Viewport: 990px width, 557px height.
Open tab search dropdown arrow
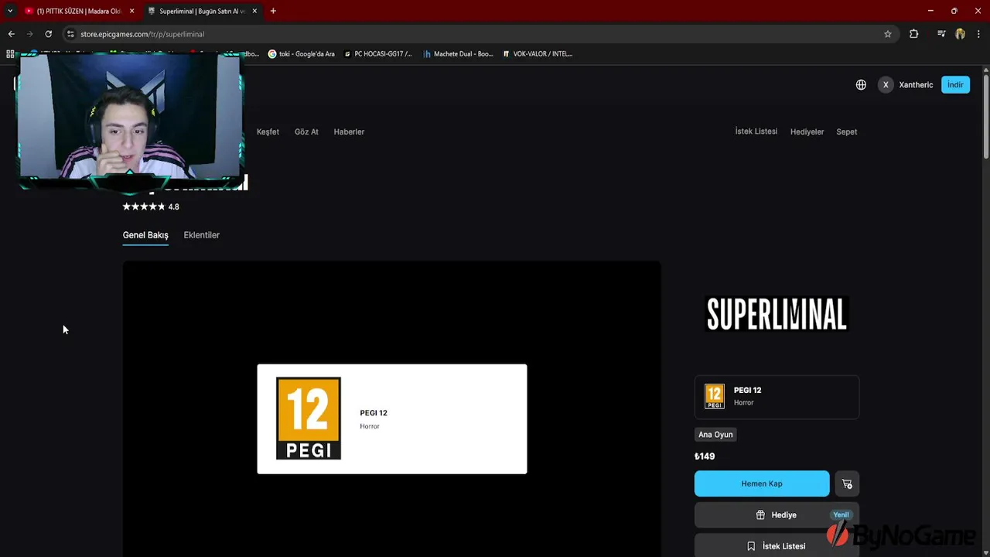tap(10, 11)
